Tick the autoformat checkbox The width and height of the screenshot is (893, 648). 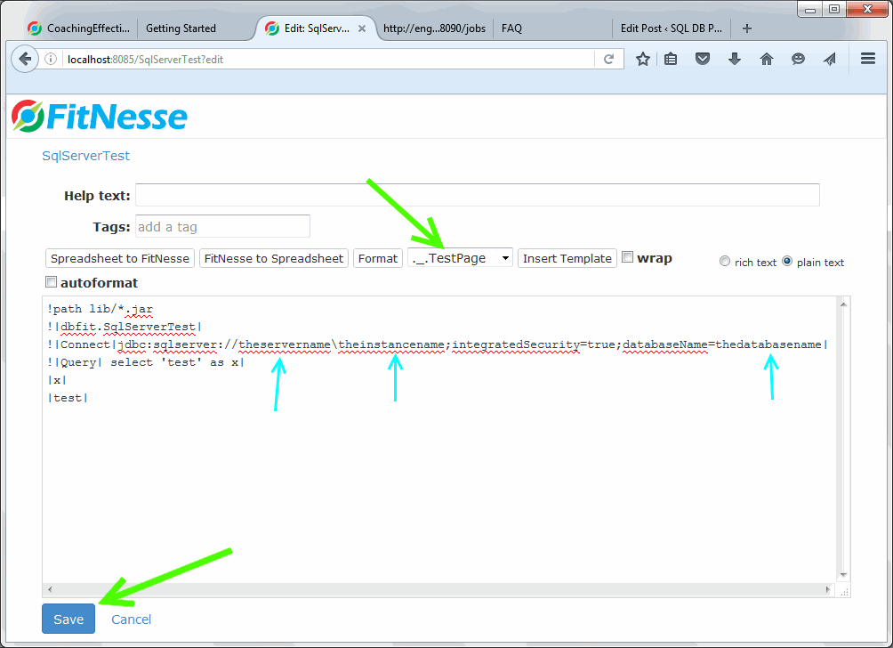51,283
